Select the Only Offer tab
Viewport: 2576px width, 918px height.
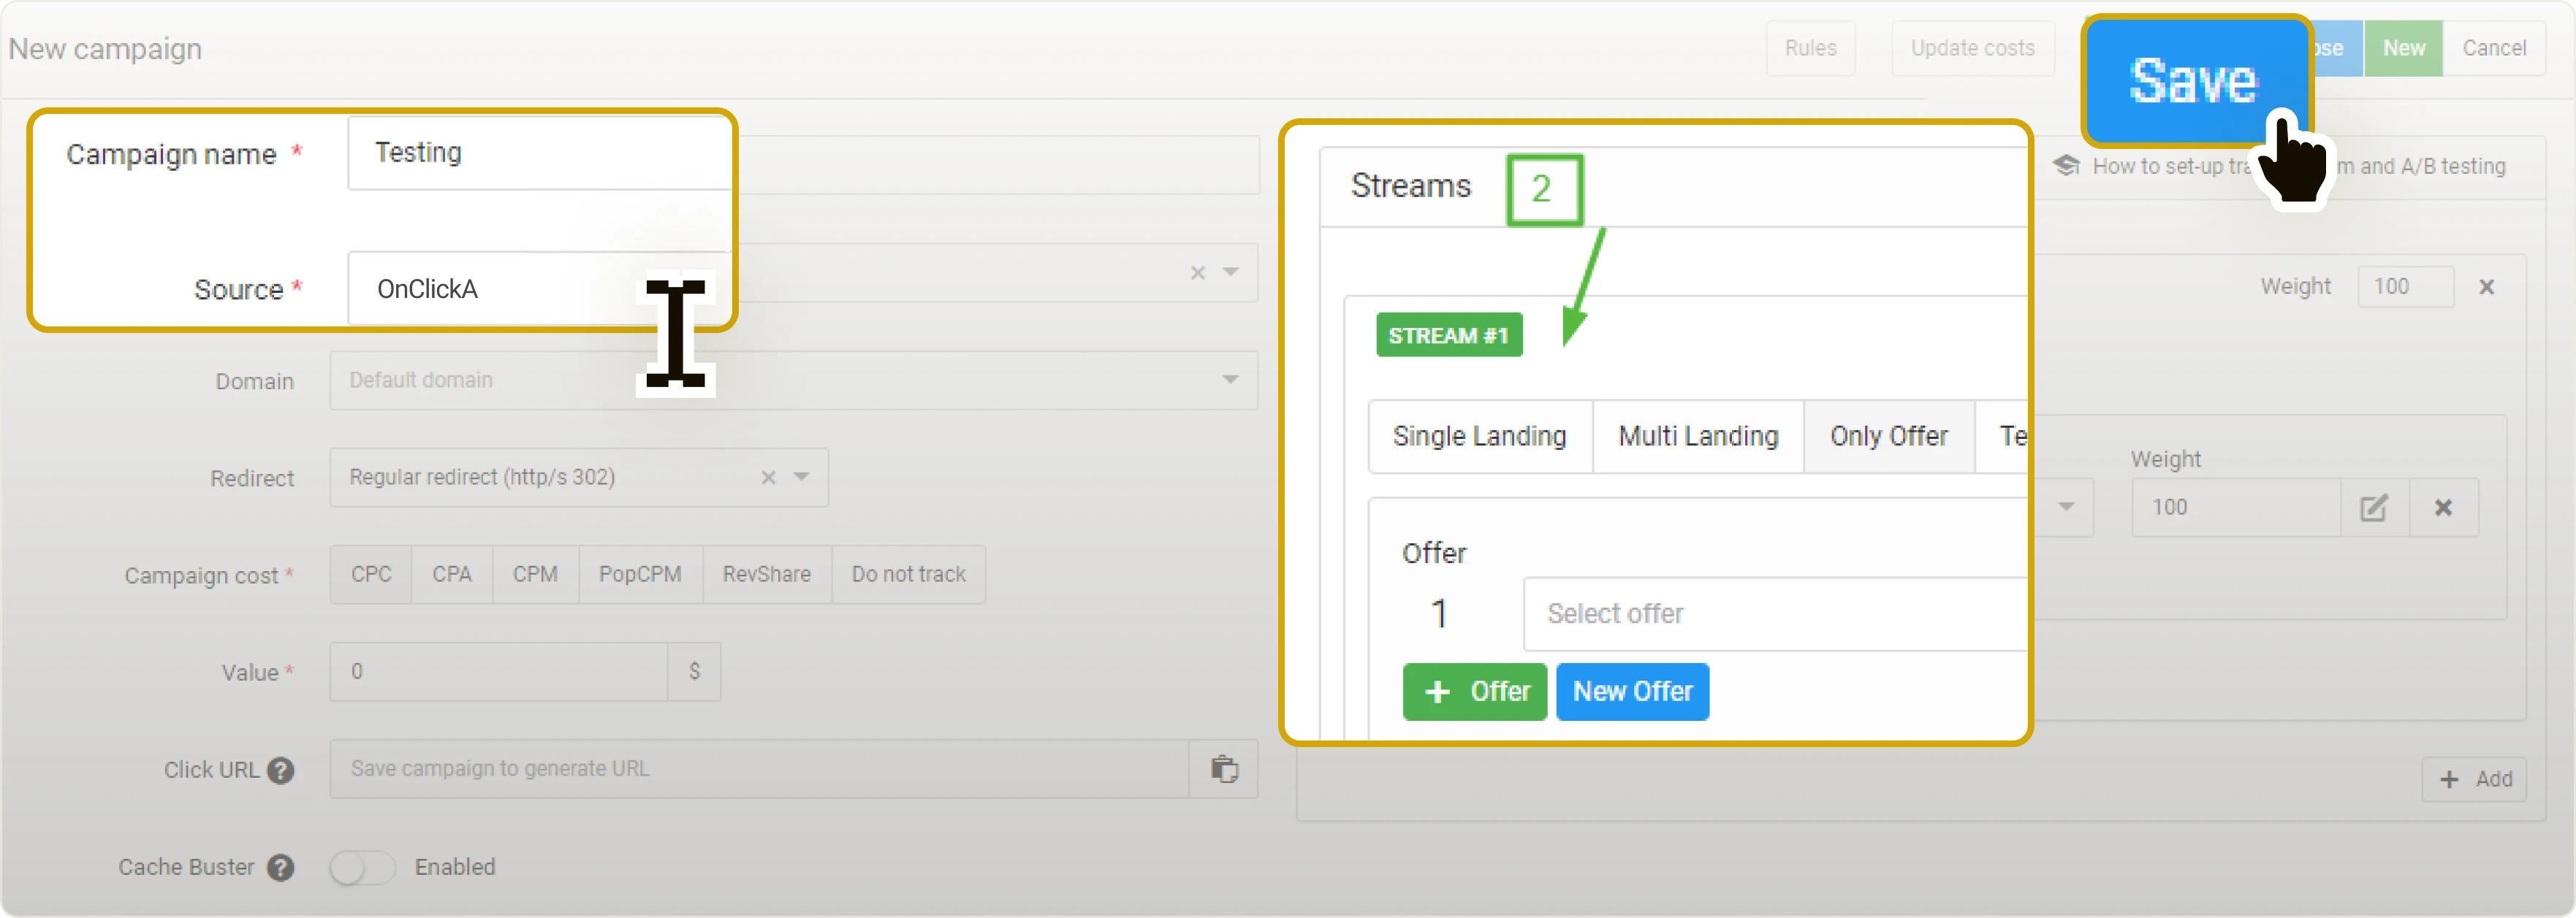point(1888,435)
